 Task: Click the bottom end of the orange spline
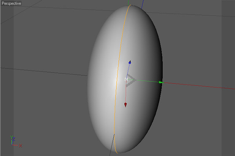coord(117,152)
